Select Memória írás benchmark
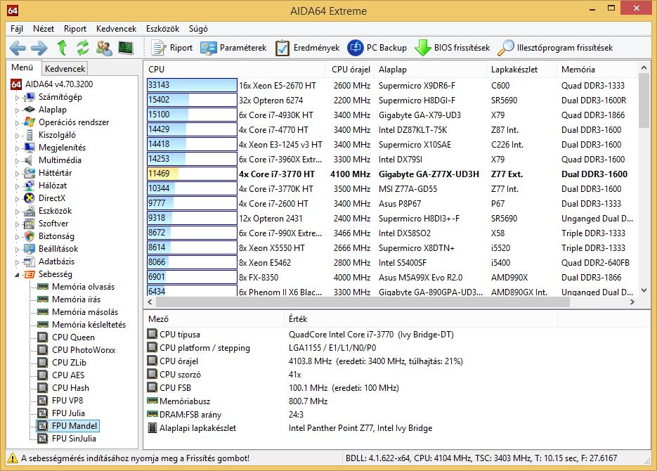 (x=77, y=299)
